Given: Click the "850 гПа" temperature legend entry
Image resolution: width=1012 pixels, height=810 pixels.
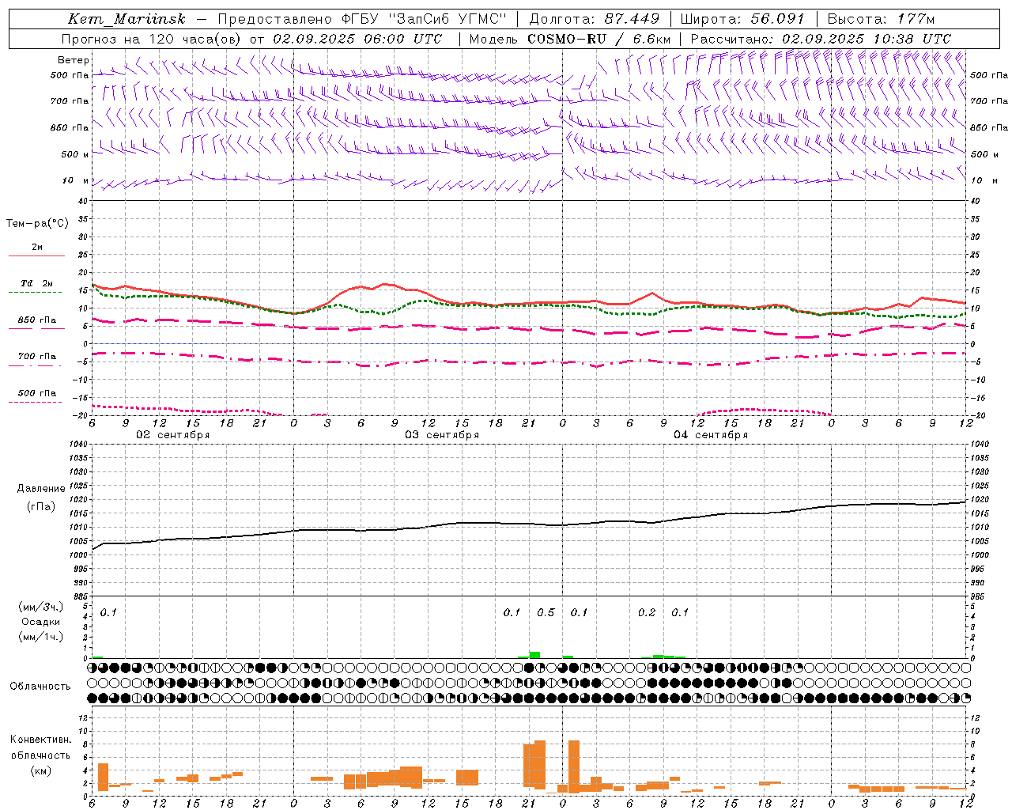Looking at the screenshot, I should pos(36,320).
